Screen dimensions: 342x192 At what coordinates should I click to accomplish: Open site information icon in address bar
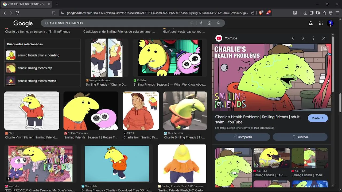pyautogui.click(x=62, y=13)
